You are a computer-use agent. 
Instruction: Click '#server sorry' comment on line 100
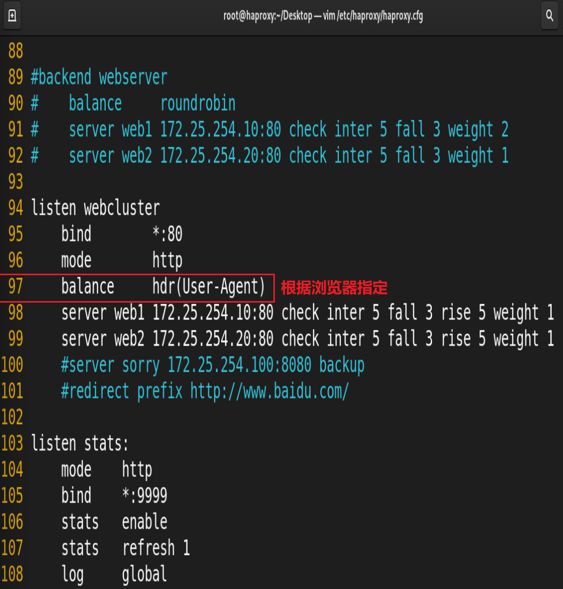point(110,366)
